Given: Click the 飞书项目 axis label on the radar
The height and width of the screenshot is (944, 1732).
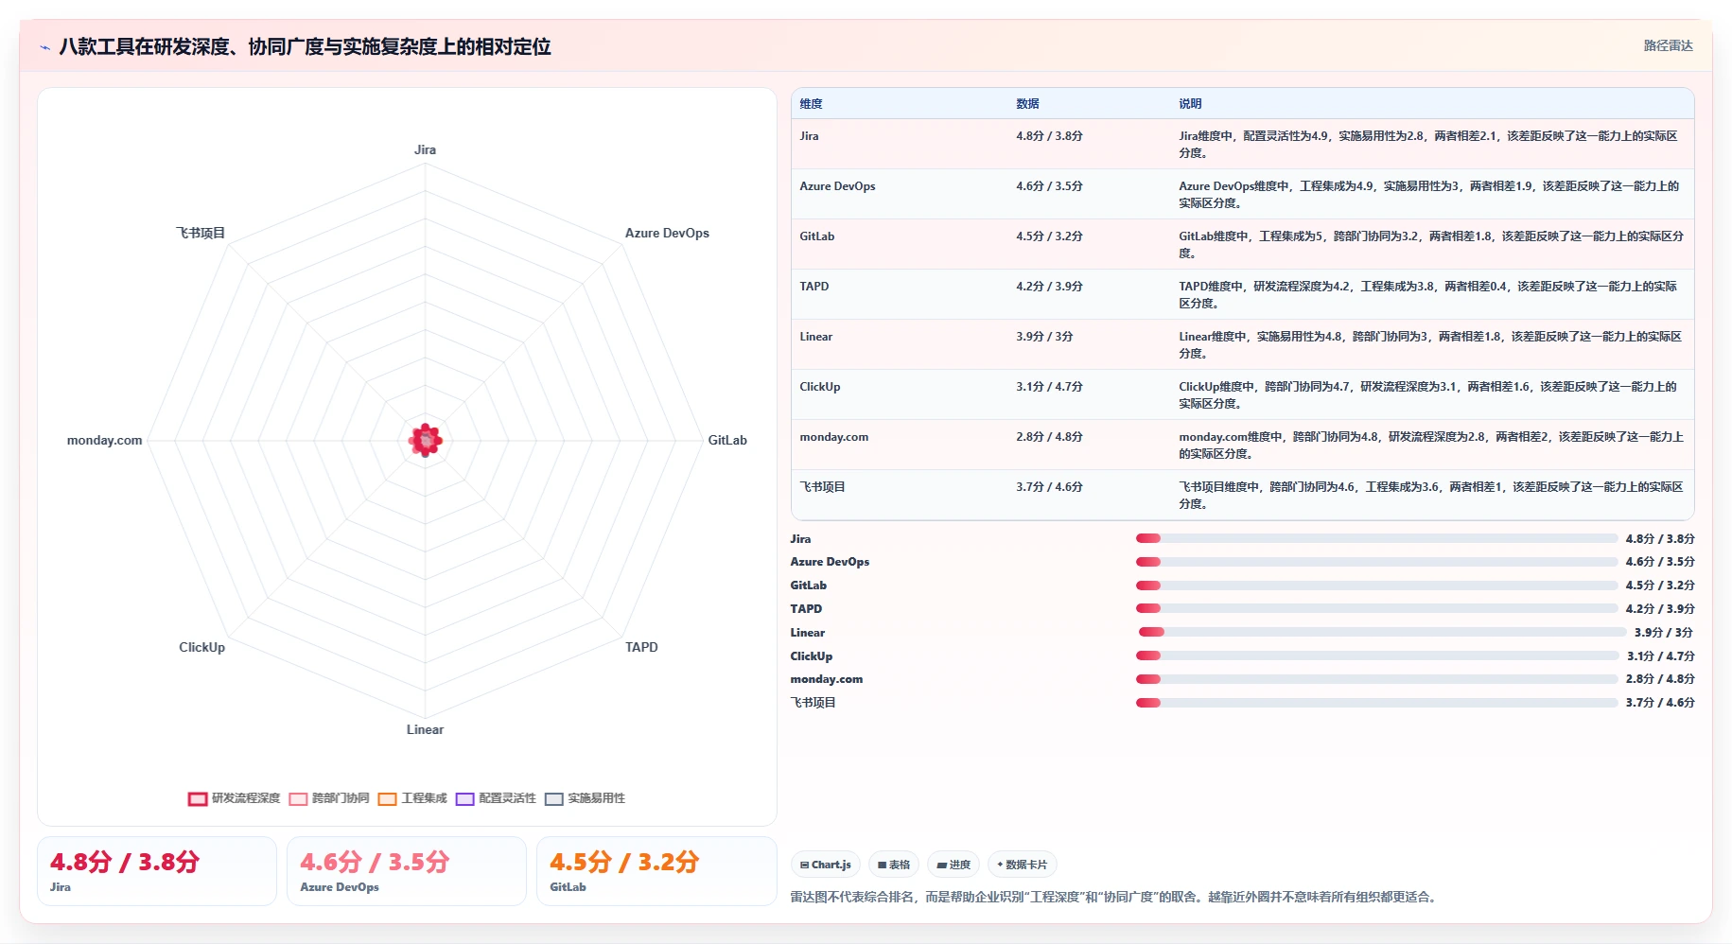Looking at the screenshot, I should pos(201,233).
